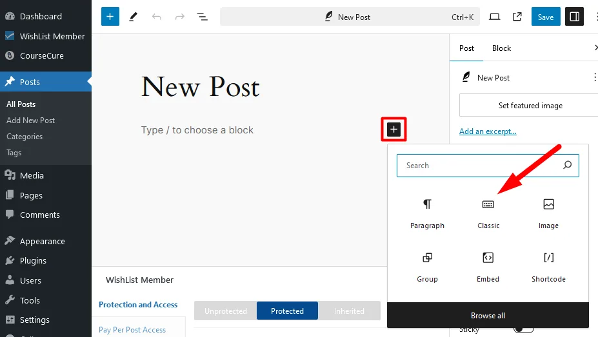Select the Unprotected option

click(x=225, y=311)
